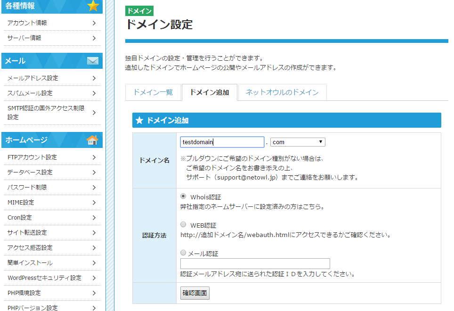The height and width of the screenshot is (311, 454).
Task: Click the testdomain input field
Action: (221, 142)
